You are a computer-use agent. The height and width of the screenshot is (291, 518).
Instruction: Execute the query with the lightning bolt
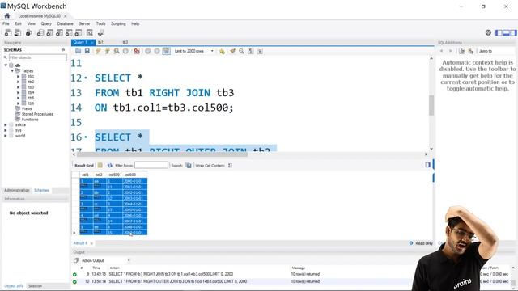(x=98, y=51)
